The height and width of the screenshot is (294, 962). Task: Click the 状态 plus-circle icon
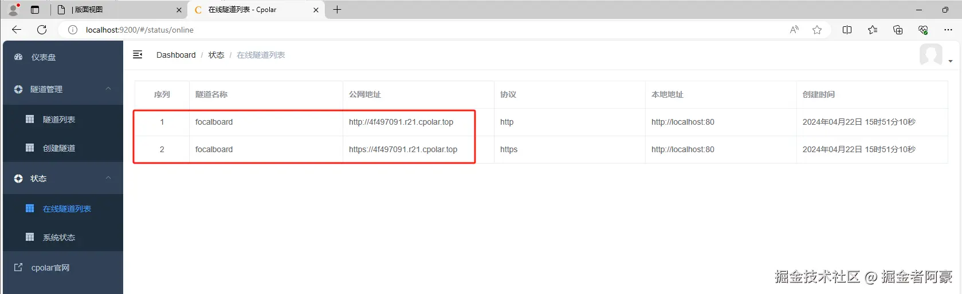pos(18,178)
